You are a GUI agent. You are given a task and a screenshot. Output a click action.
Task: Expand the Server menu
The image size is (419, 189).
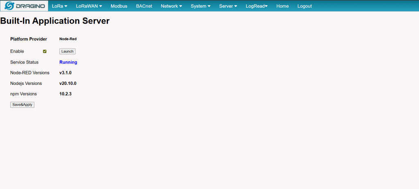coord(228,6)
